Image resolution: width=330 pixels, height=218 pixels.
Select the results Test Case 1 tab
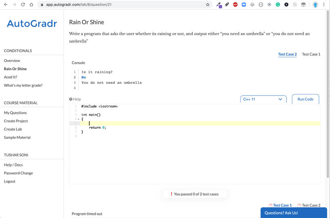pos(282,205)
